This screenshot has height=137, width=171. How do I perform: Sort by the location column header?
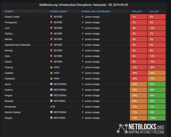click(x=9, y=11)
